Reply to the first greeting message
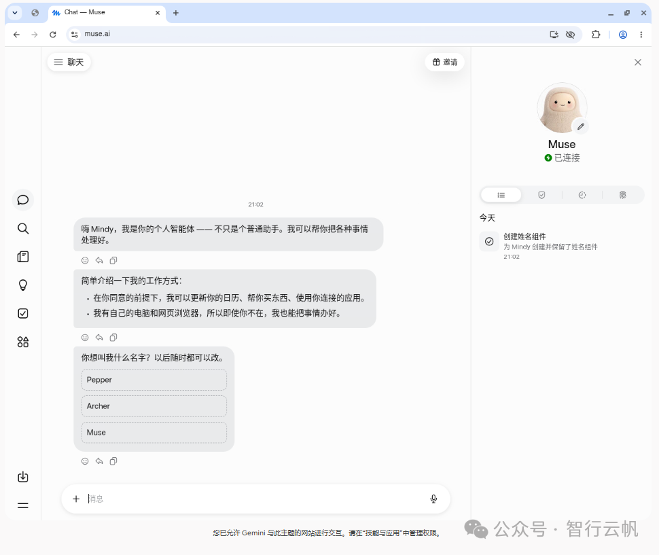The image size is (659, 555). [99, 260]
